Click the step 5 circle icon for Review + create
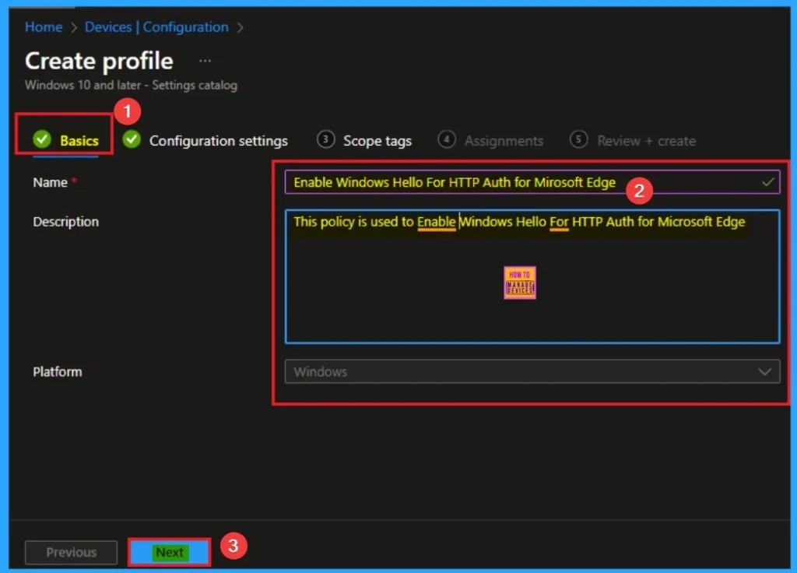 pyautogui.click(x=578, y=140)
